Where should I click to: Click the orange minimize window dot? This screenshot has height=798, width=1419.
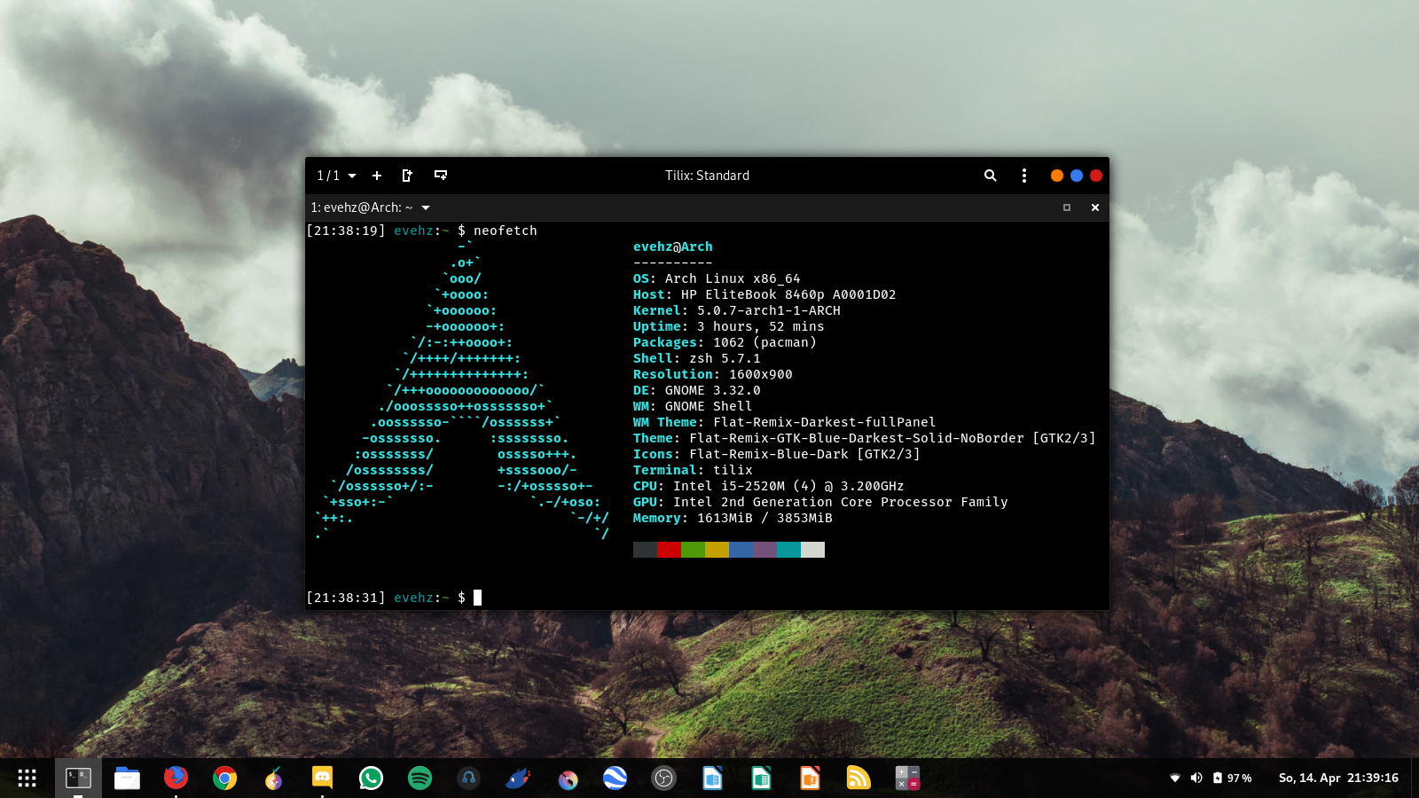(1057, 176)
